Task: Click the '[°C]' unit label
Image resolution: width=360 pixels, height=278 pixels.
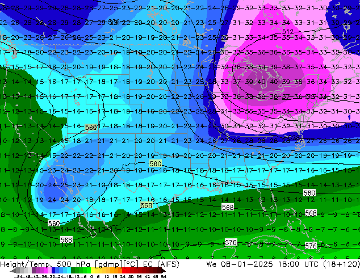Action: pyautogui.click(x=131, y=264)
